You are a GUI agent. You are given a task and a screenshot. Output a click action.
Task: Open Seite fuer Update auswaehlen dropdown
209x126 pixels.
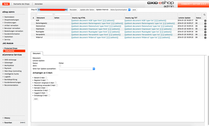77,69
